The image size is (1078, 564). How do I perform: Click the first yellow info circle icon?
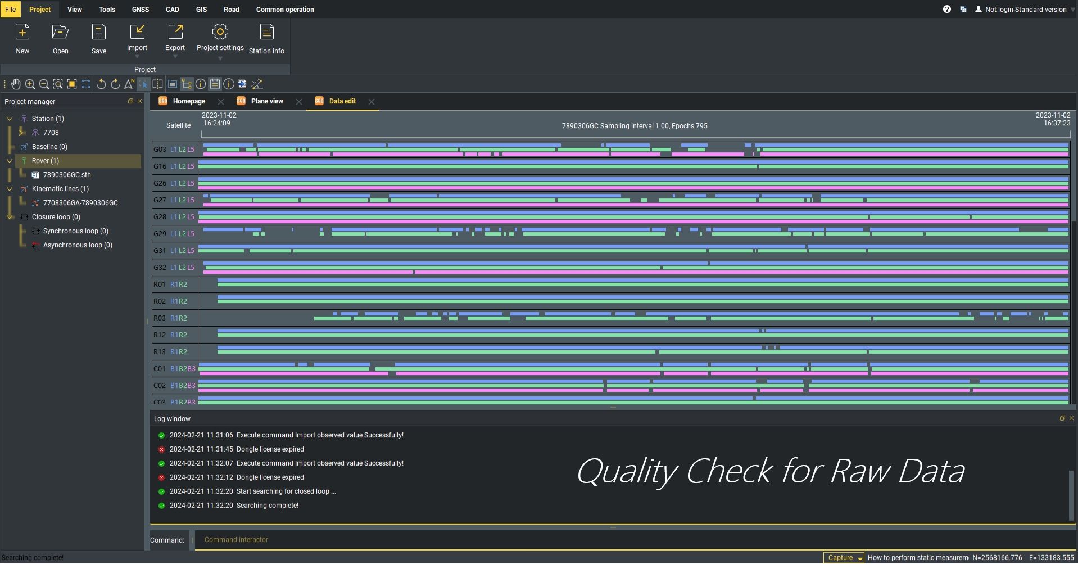(201, 84)
